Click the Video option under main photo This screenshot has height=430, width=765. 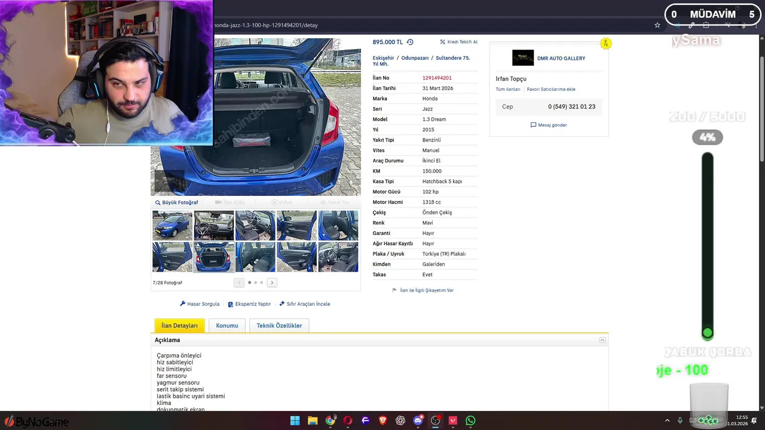[x=282, y=202]
